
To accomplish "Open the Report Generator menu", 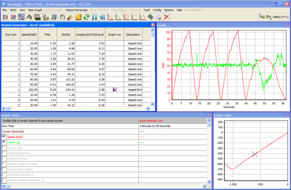I will coord(77,10).
